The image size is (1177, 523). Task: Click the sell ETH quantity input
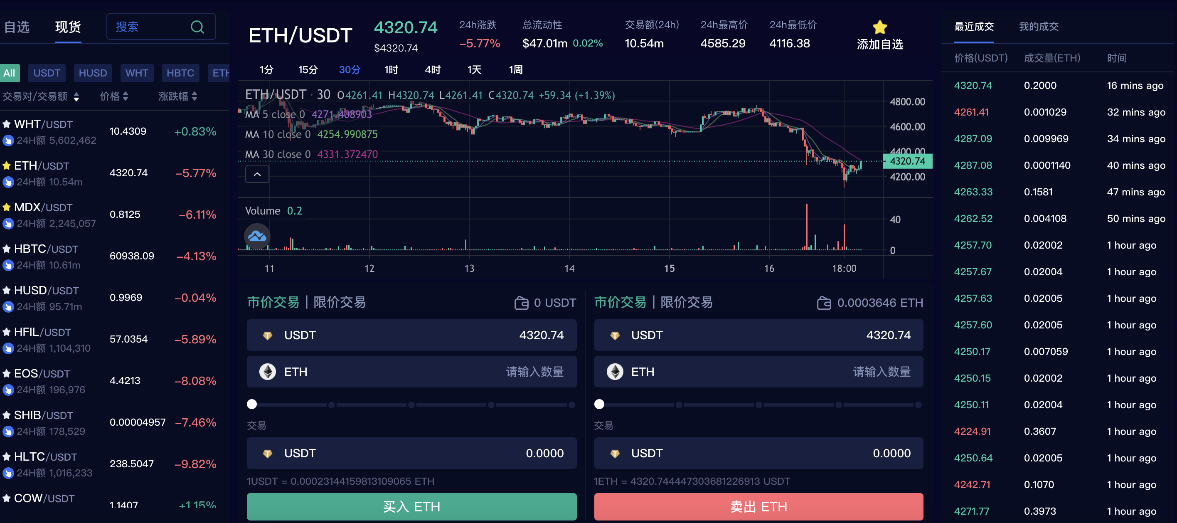point(758,372)
